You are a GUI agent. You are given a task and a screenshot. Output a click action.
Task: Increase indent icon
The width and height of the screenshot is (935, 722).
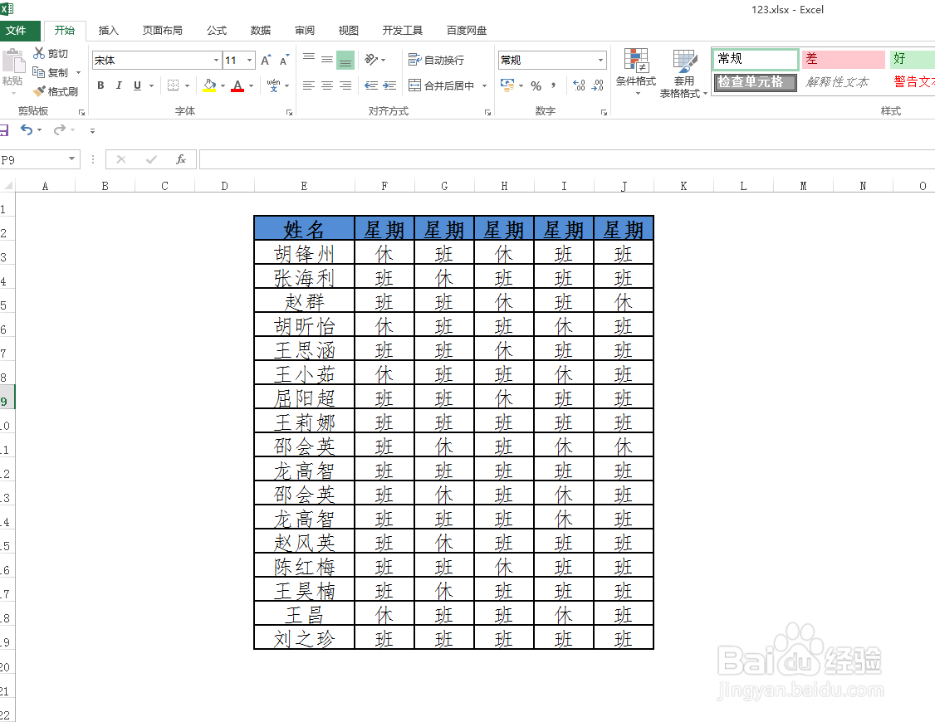point(389,85)
